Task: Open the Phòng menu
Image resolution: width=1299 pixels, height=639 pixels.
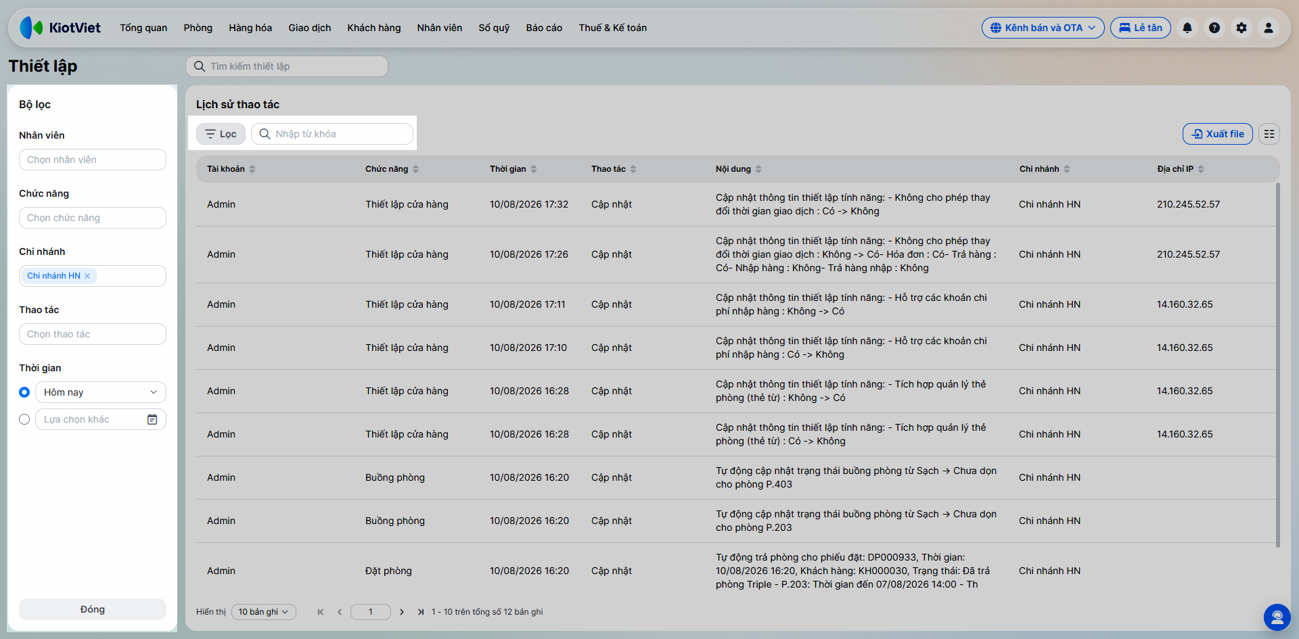Action: [x=198, y=28]
